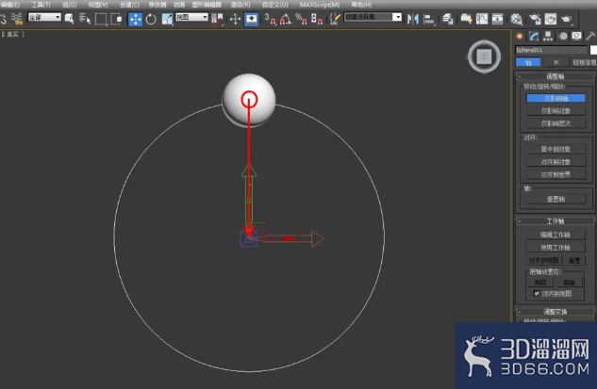Click the Unlink Selection icon at toolbar start
Image resolution: width=597 pixels, height=389 pixels.
pos(3,19)
